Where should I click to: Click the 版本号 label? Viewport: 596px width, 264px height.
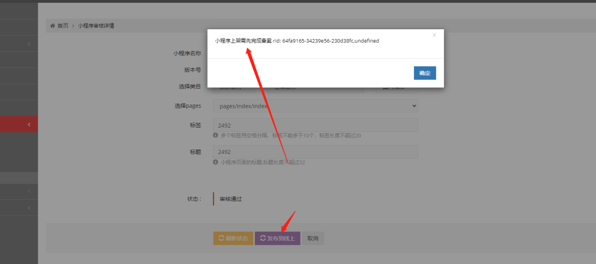click(193, 70)
